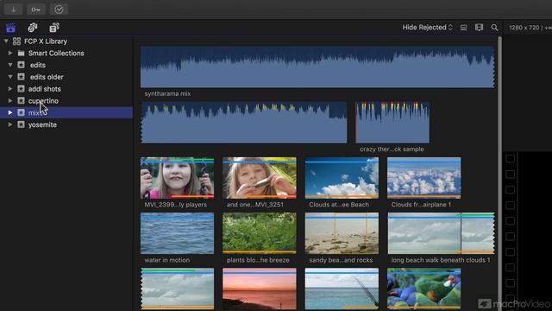Click the star icon beside addl shots
This screenshot has width=552, height=311.
(21, 89)
